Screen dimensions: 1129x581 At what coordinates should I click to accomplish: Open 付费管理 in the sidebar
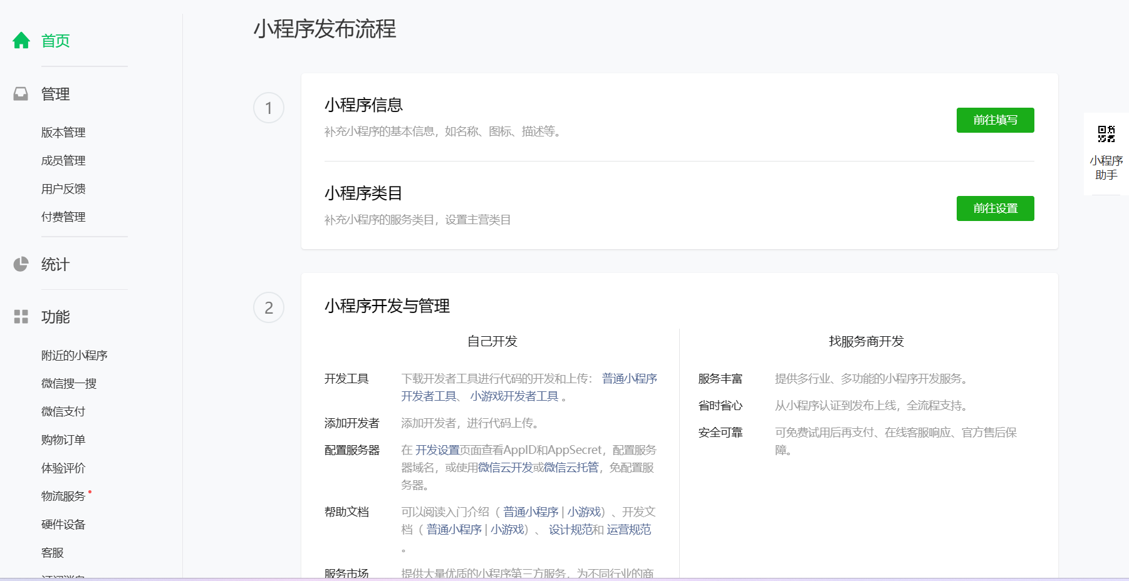coord(63,217)
